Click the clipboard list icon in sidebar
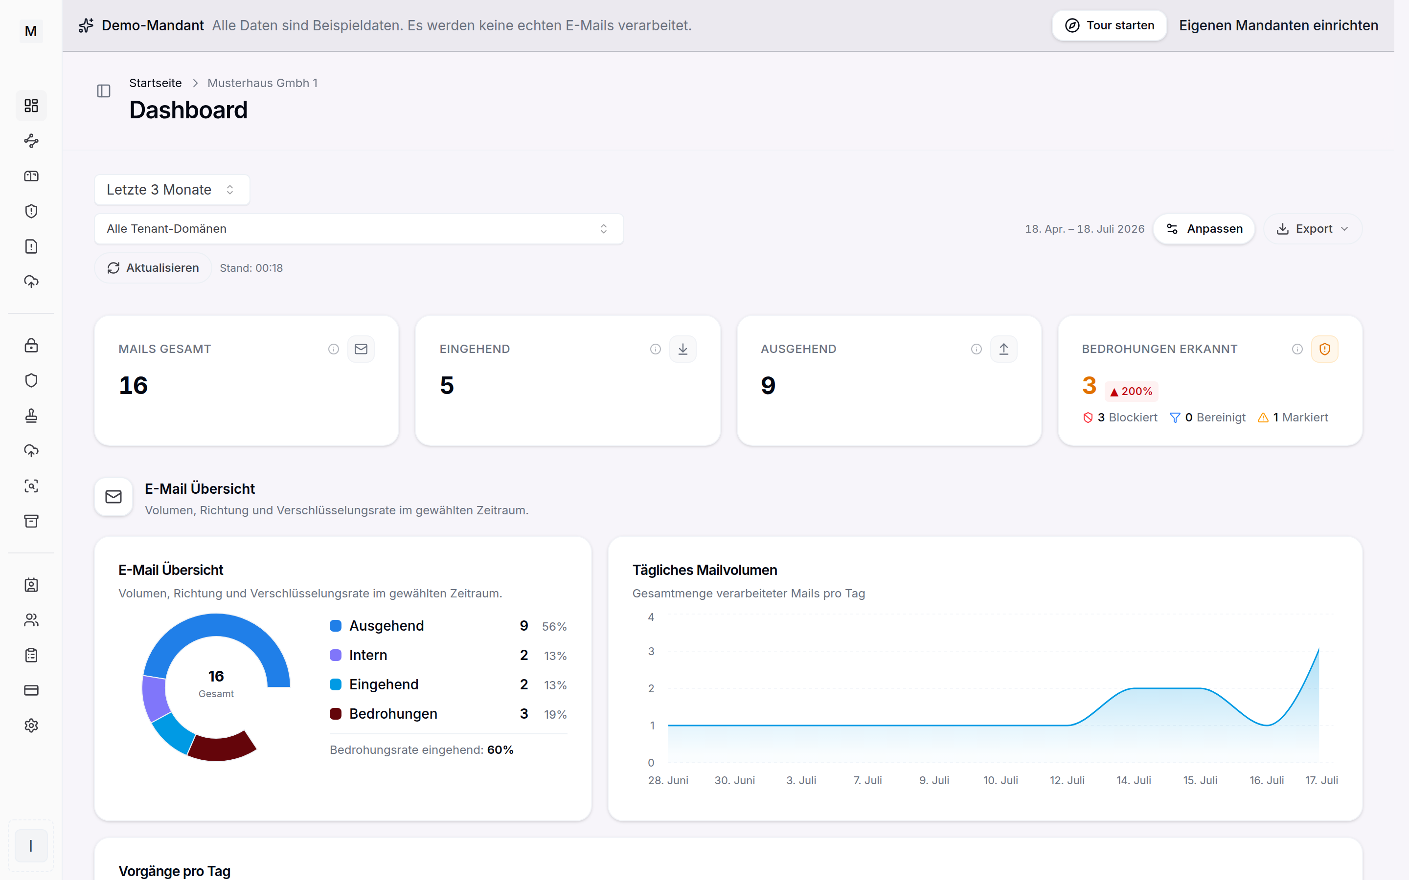The width and height of the screenshot is (1409, 880). [31, 655]
